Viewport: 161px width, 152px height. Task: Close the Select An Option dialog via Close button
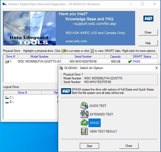point(129,146)
